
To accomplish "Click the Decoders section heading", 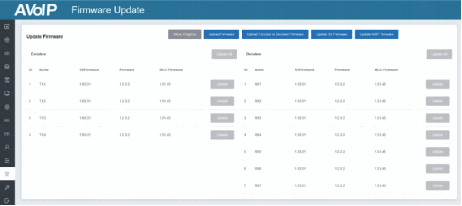I will click(254, 54).
